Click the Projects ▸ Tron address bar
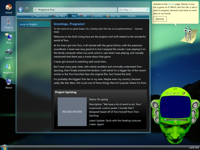Viewport: 200px width, 150px height. coord(75,10)
